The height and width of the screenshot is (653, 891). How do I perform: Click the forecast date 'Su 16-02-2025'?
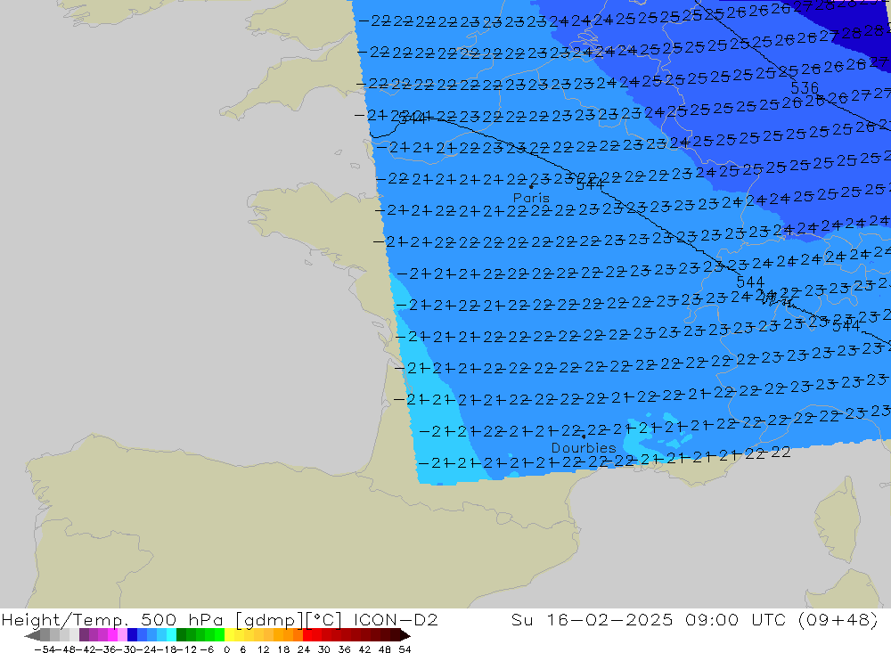coord(593,620)
